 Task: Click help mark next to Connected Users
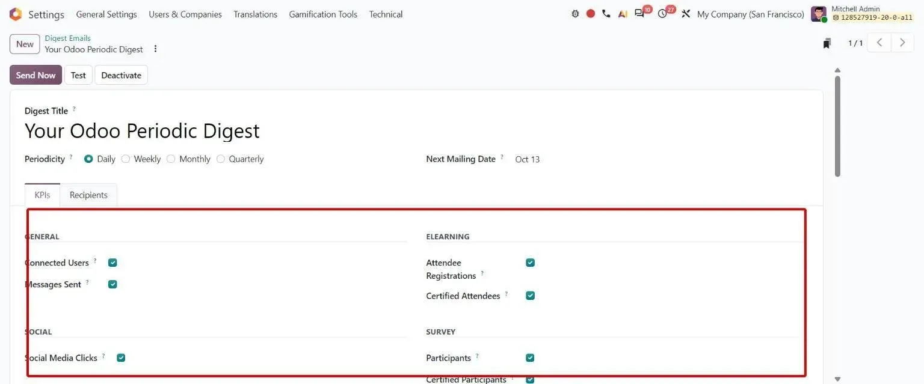(x=95, y=261)
